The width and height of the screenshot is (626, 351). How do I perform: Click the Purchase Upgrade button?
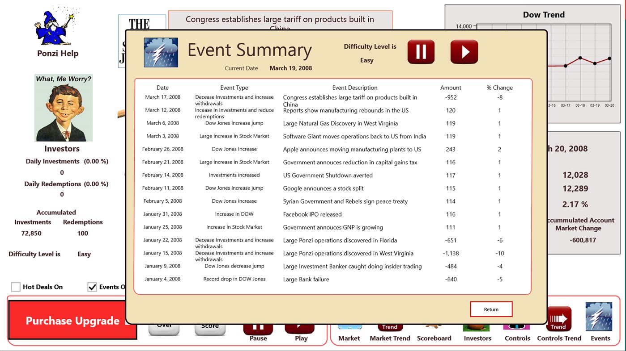tap(72, 320)
